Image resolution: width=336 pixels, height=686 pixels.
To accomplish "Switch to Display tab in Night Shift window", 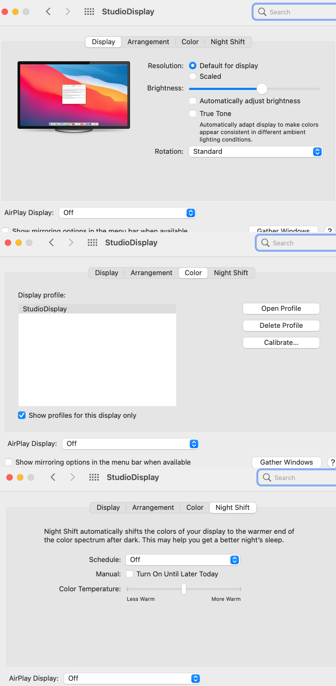I will tap(108, 508).
